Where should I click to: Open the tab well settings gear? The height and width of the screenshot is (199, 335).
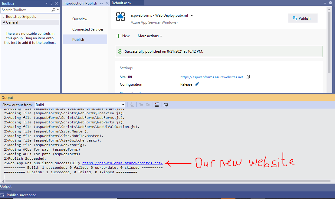tap(330, 3)
